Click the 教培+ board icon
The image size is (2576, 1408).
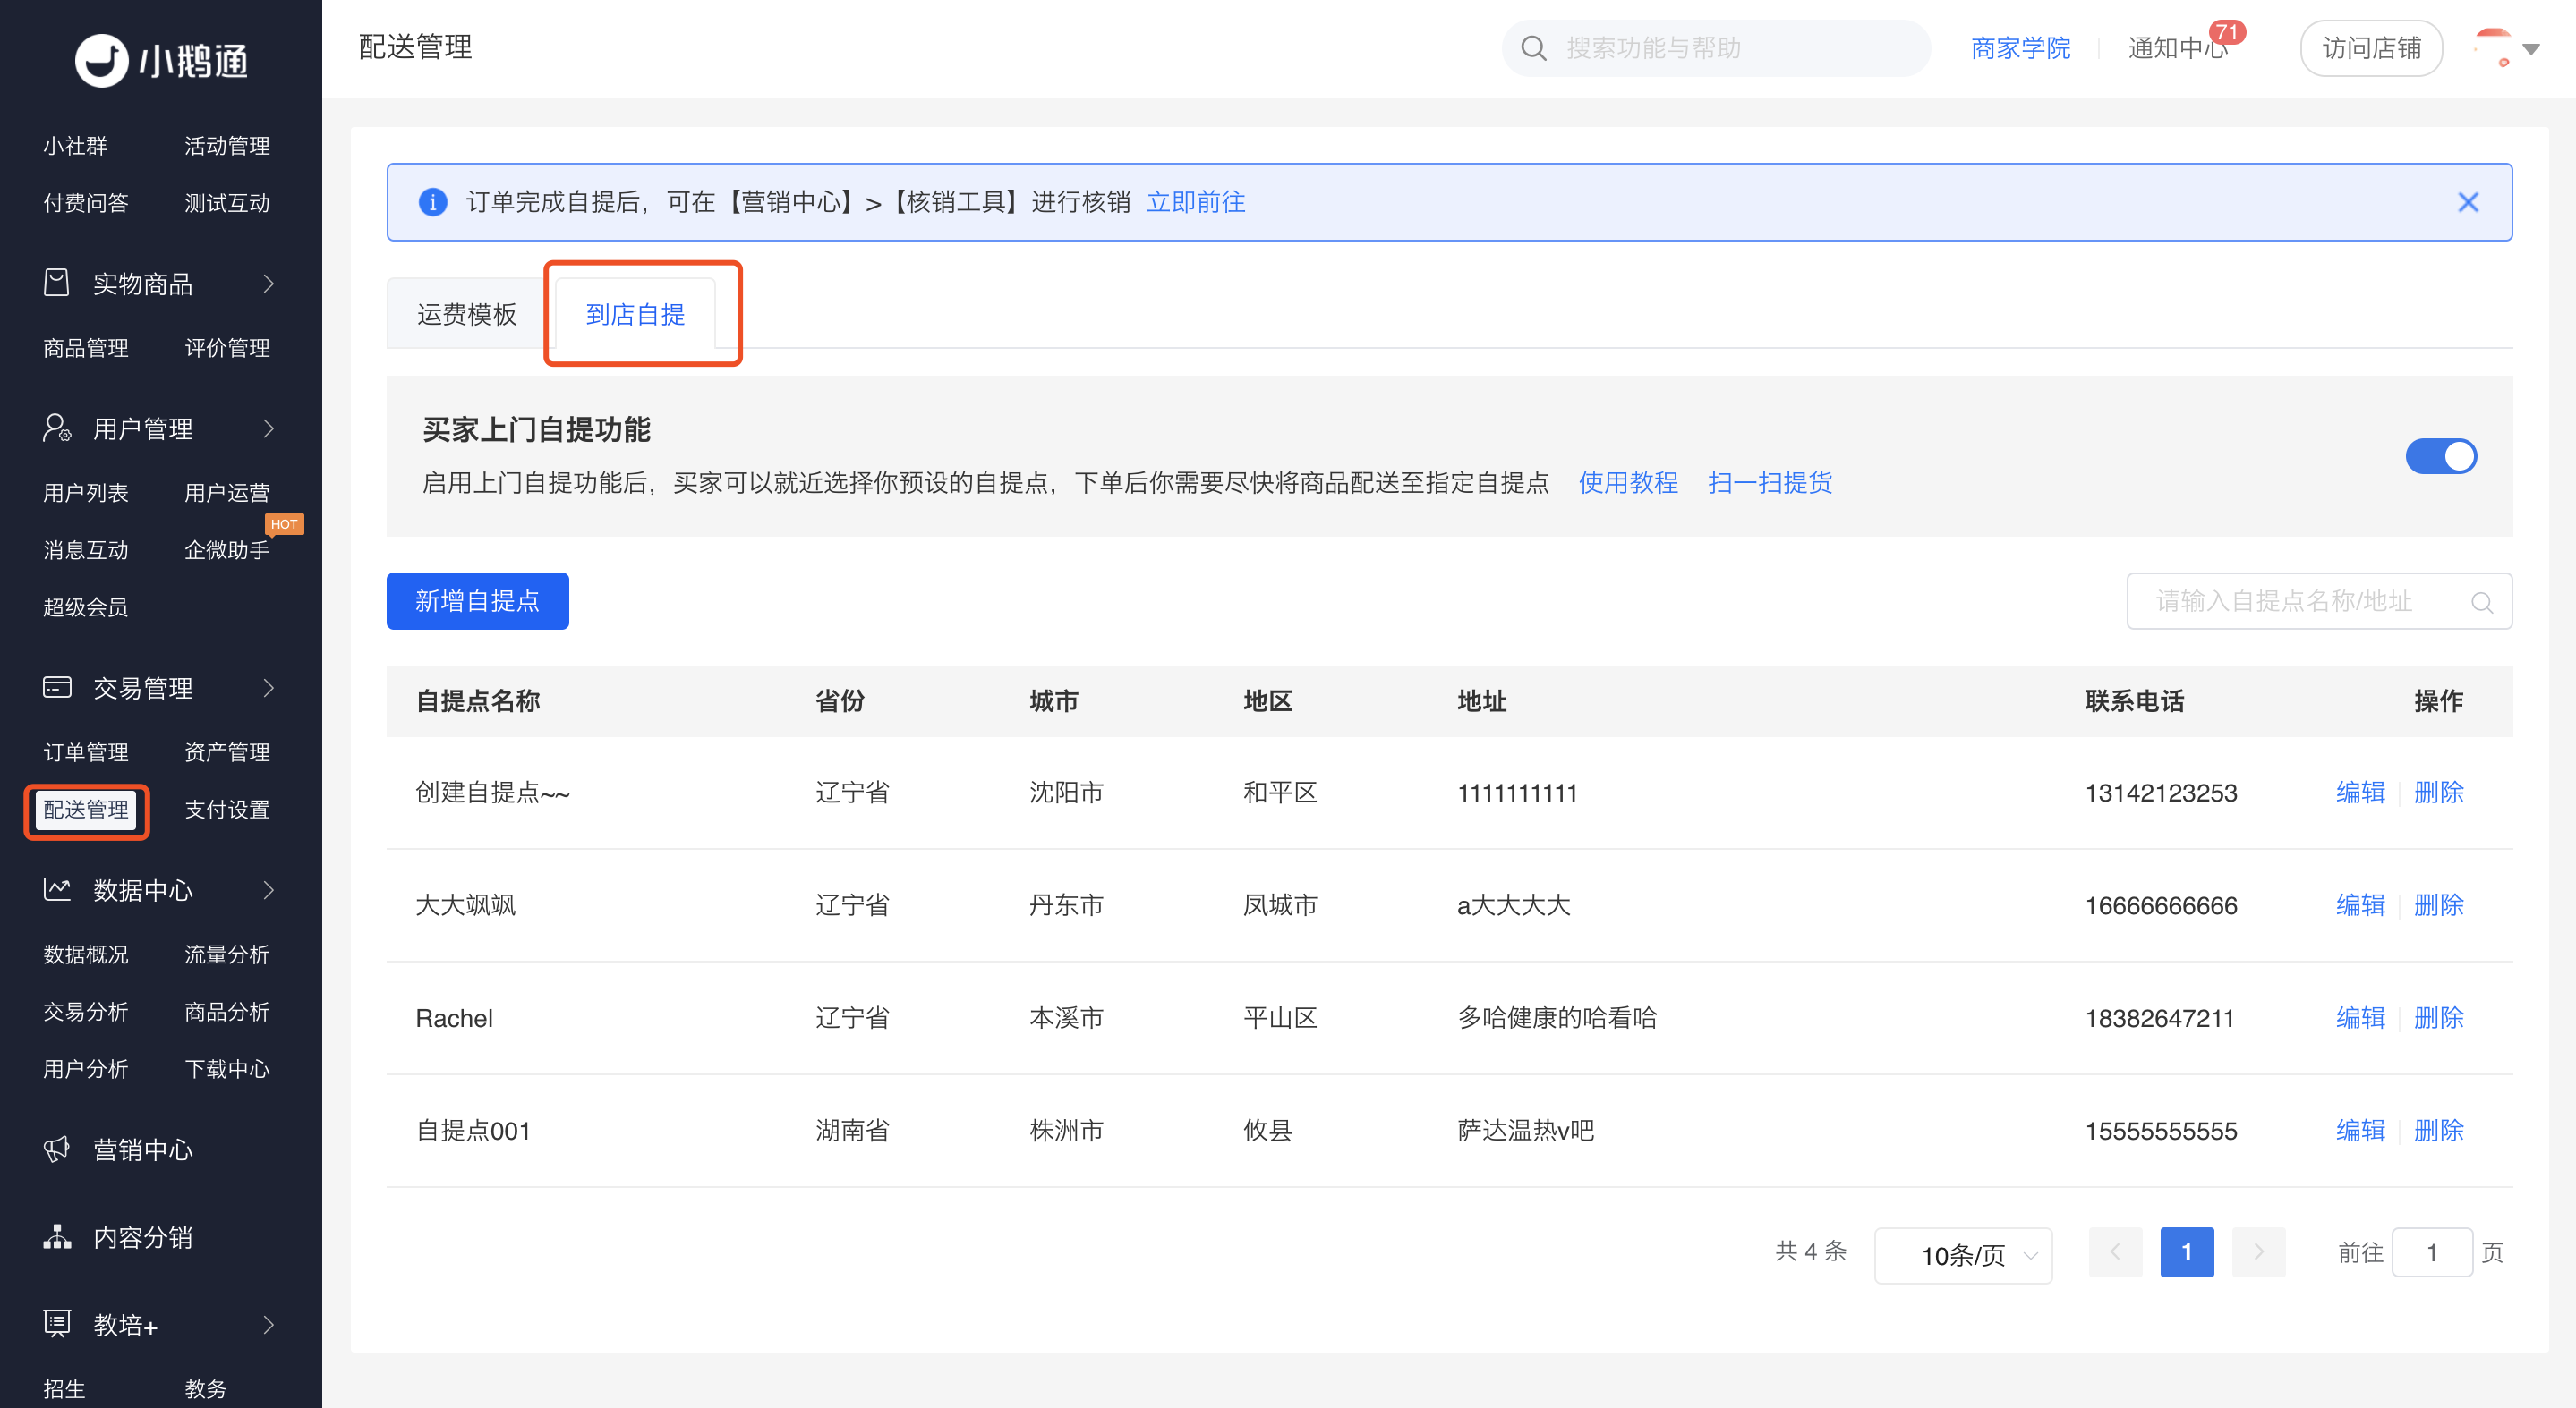pos(57,1323)
